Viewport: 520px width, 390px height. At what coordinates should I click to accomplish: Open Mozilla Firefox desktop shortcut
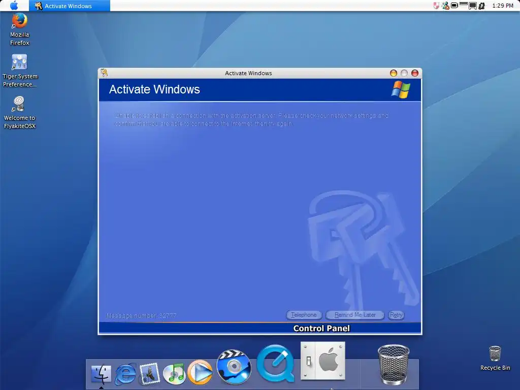(20, 29)
